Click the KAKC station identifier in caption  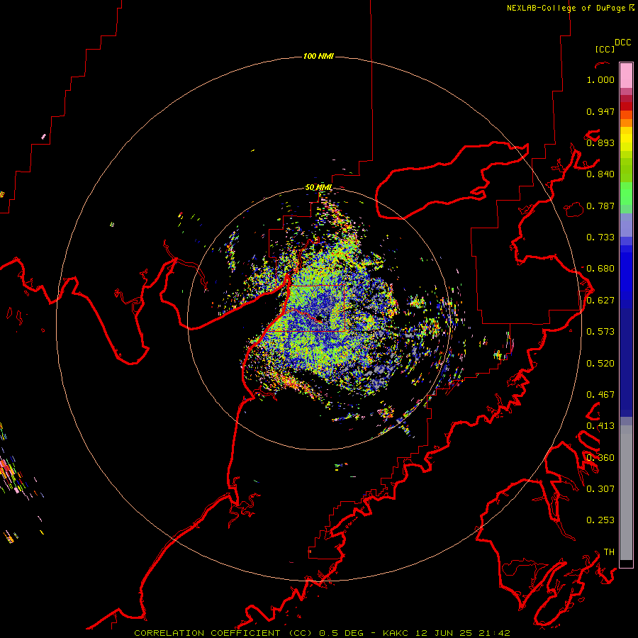[396, 633]
